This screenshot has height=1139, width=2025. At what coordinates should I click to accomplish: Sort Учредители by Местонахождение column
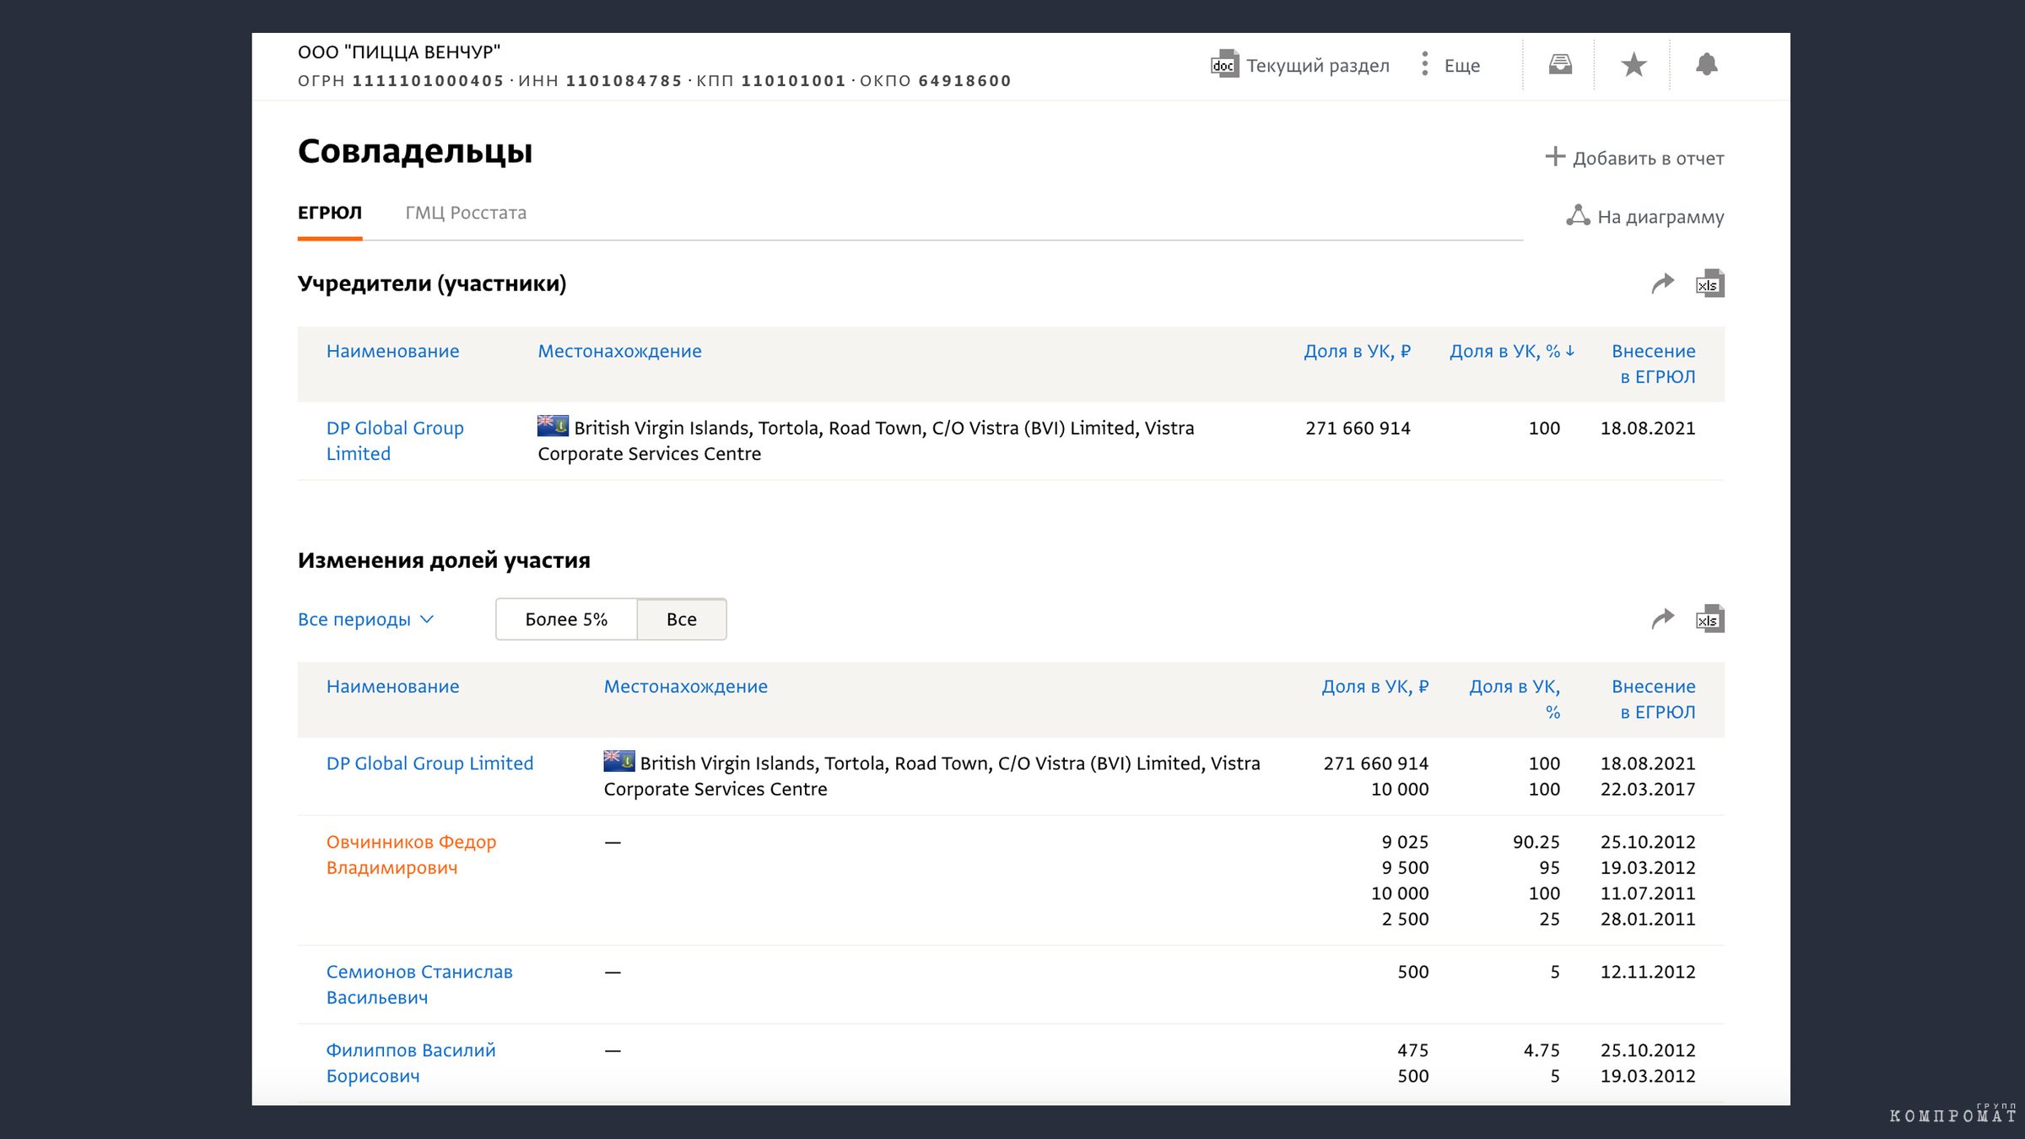(619, 351)
